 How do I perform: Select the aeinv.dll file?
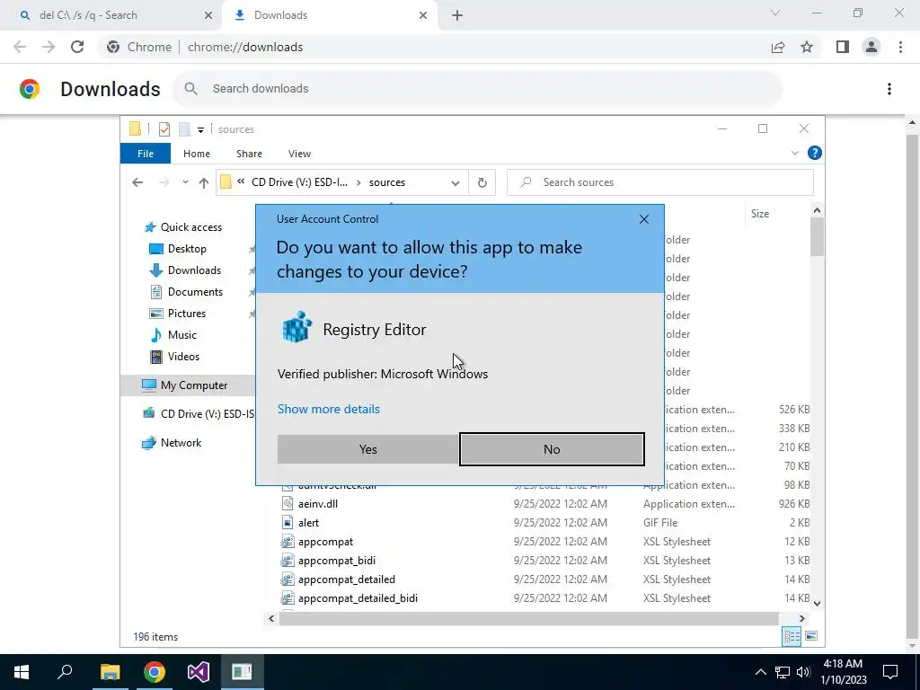[317, 504]
